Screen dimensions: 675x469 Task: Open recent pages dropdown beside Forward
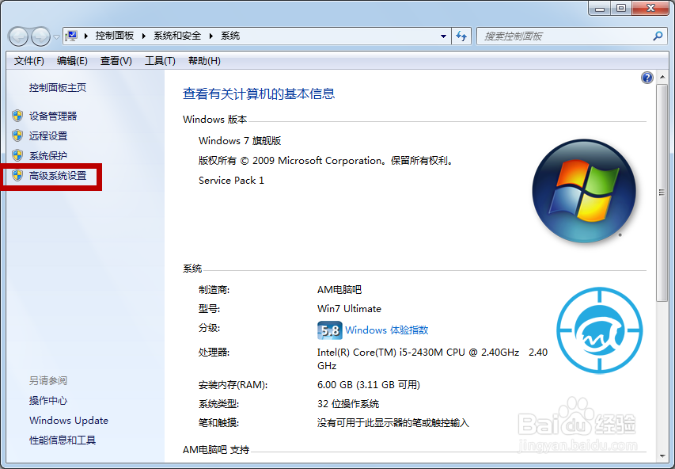point(56,37)
